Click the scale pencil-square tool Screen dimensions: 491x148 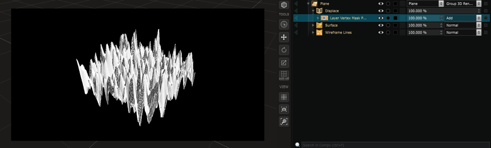284,62
